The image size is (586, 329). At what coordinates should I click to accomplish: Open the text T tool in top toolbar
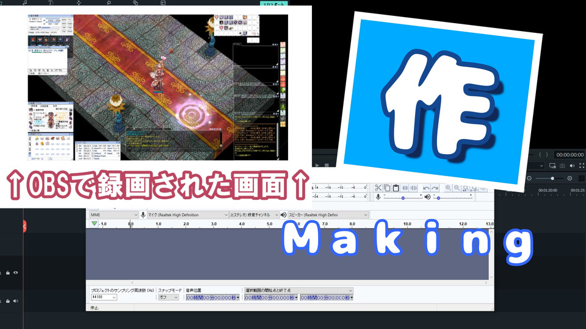click(51, 2)
